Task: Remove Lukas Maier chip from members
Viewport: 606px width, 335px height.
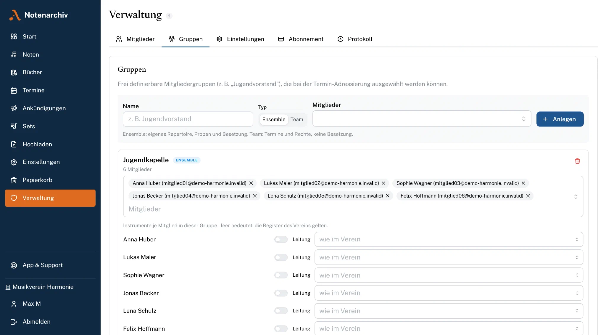Action: click(x=383, y=183)
